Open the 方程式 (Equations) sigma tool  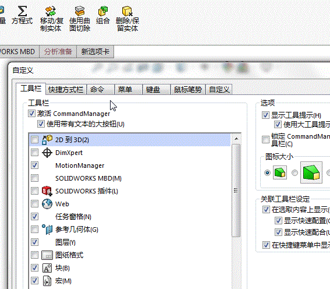click(x=22, y=11)
